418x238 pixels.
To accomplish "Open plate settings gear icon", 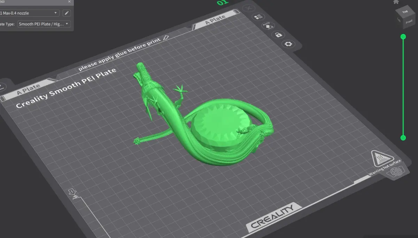I will (x=288, y=44).
